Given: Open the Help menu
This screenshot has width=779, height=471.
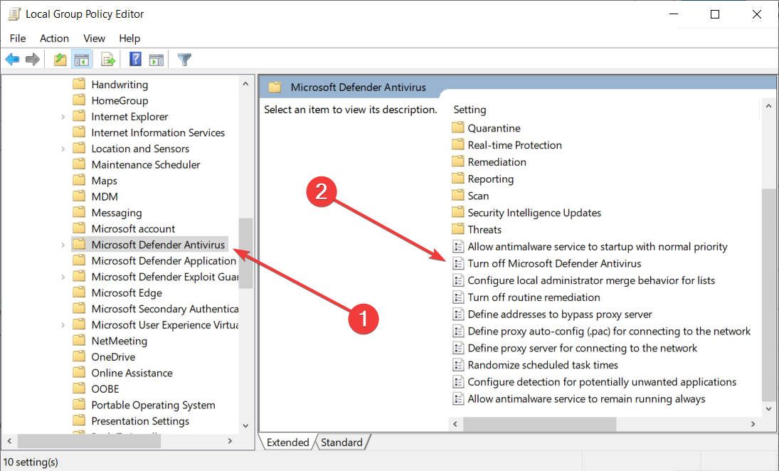Looking at the screenshot, I should click(129, 38).
